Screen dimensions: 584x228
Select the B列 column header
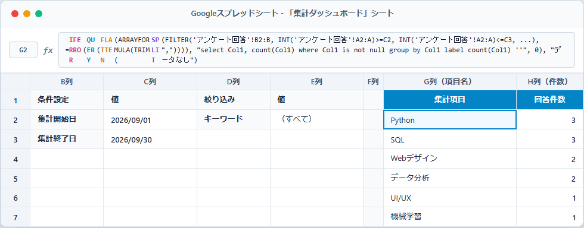pyautogui.click(x=67, y=82)
